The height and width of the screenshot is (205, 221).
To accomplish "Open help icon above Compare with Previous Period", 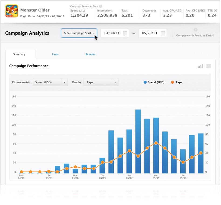I will pyautogui.click(x=195, y=30).
